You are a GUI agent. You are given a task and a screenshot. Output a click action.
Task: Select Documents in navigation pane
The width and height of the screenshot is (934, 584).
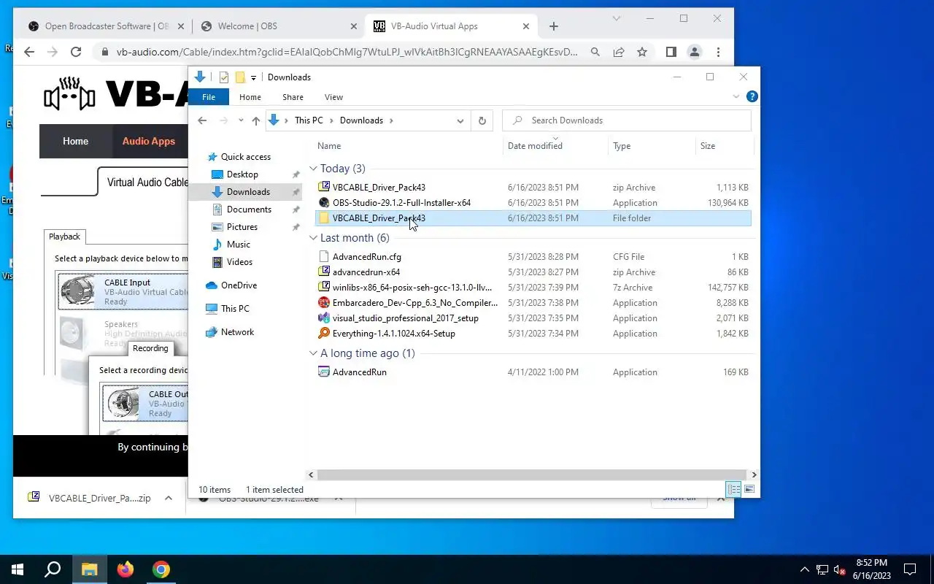249,210
